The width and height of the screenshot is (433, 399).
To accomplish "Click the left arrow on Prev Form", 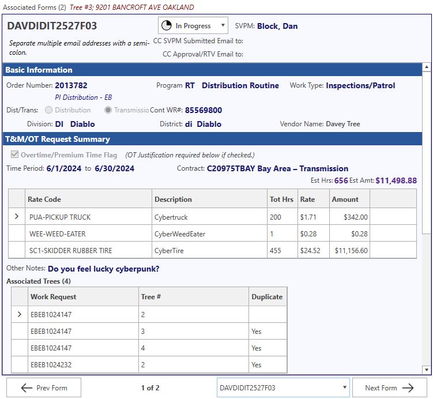I will [27, 388].
